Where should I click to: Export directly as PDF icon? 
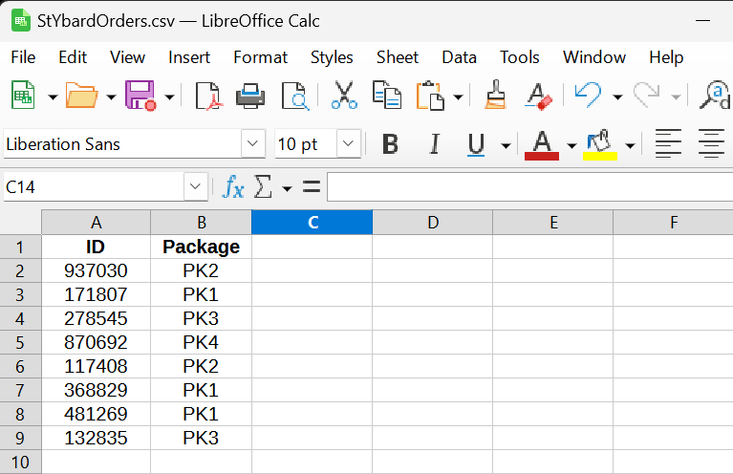pyautogui.click(x=208, y=96)
